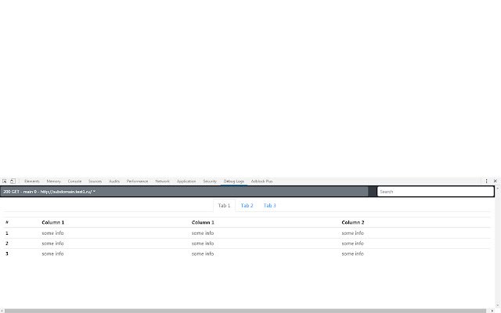This screenshot has height=313, width=501.
Task: Switch to the Performance tab
Action: (x=138, y=181)
